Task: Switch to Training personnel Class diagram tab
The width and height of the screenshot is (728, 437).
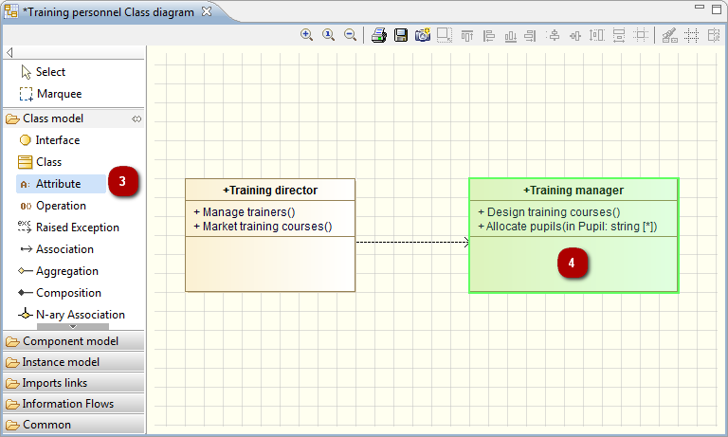Action: click(x=107, y=12)
